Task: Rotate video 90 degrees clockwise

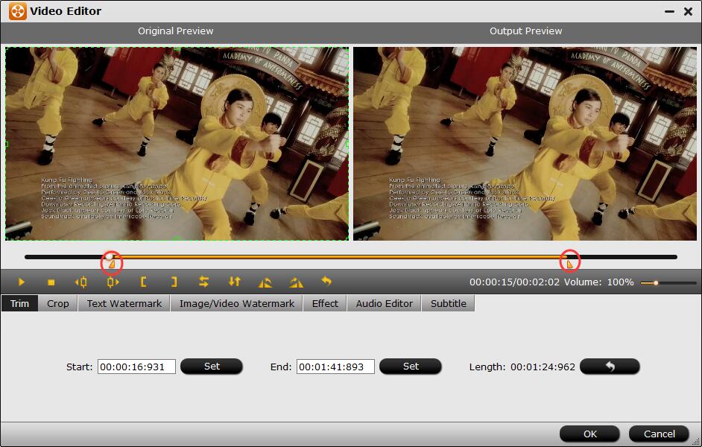Action: pyautogui.click(x=296, y=282)
